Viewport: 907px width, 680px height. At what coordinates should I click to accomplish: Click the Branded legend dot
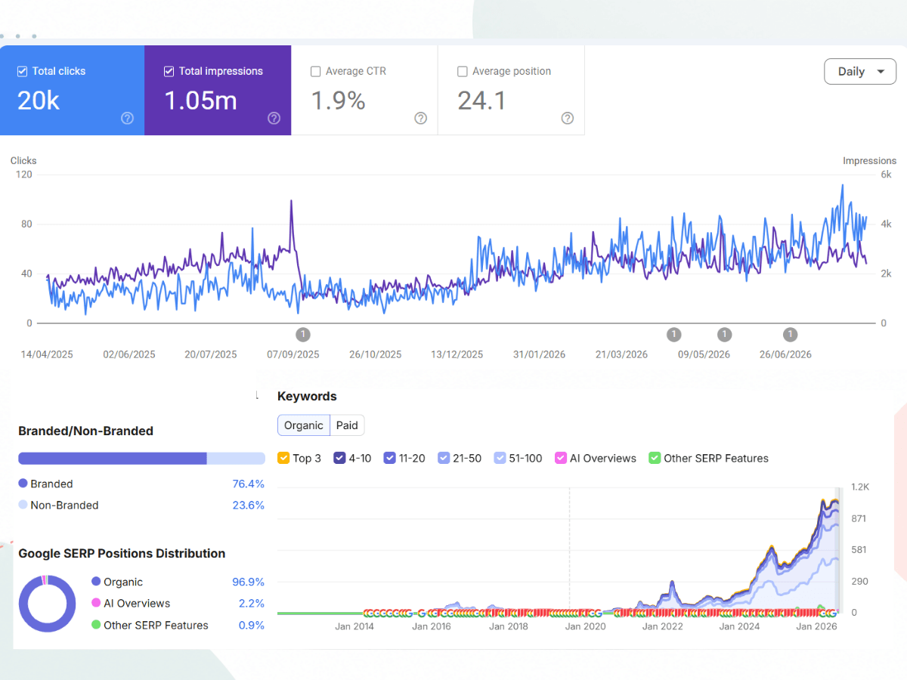point(23,484)
